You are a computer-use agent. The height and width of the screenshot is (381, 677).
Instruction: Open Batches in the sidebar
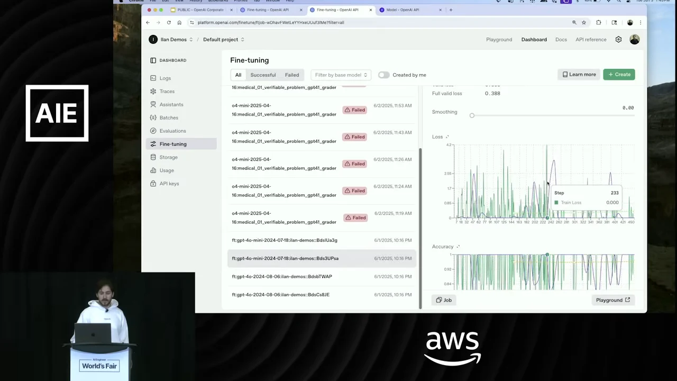coord(169,117)
